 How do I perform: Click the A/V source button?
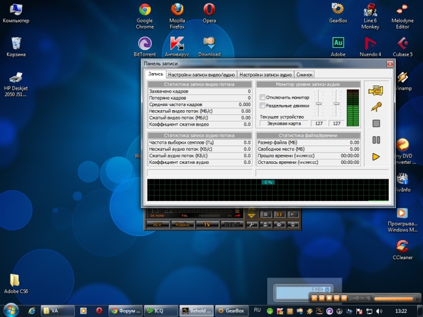(157, 224)
